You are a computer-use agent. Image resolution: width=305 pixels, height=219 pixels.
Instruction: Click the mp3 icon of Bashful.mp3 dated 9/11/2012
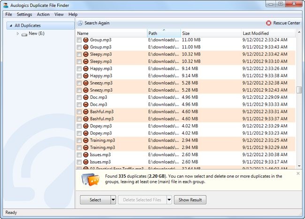85,119
